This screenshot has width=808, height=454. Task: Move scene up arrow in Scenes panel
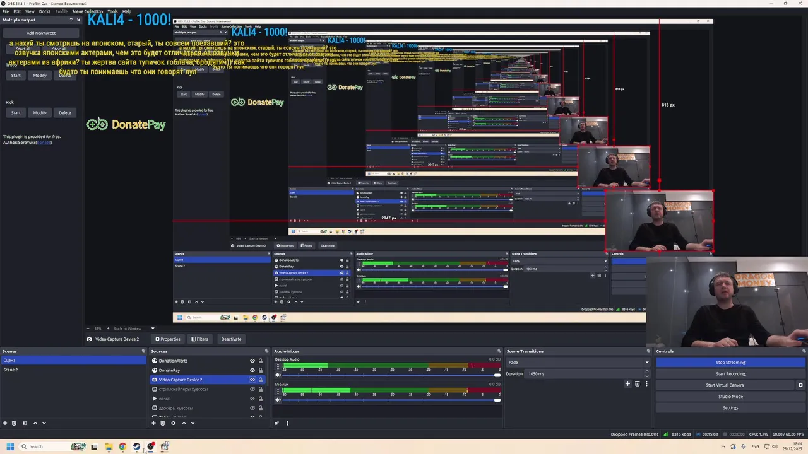pyautogui.click(x=35, y=423)
